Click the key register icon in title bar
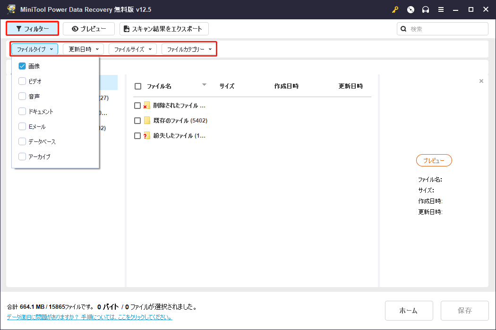 [395, 9]
